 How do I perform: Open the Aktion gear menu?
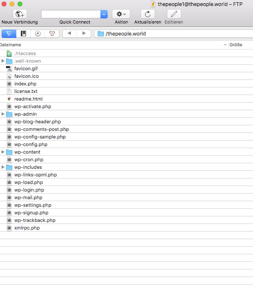click(121, 14)
